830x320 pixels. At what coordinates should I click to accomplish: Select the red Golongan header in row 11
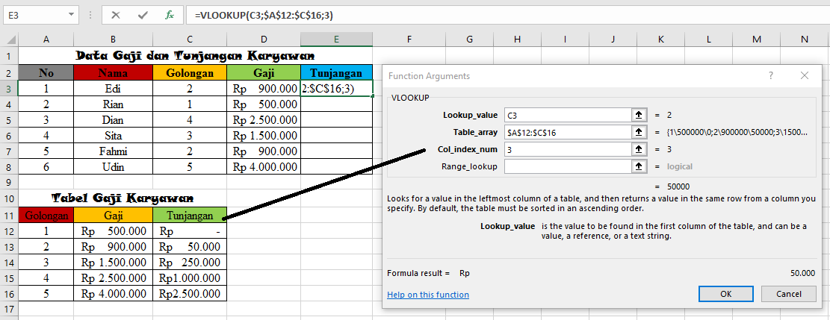46,216
